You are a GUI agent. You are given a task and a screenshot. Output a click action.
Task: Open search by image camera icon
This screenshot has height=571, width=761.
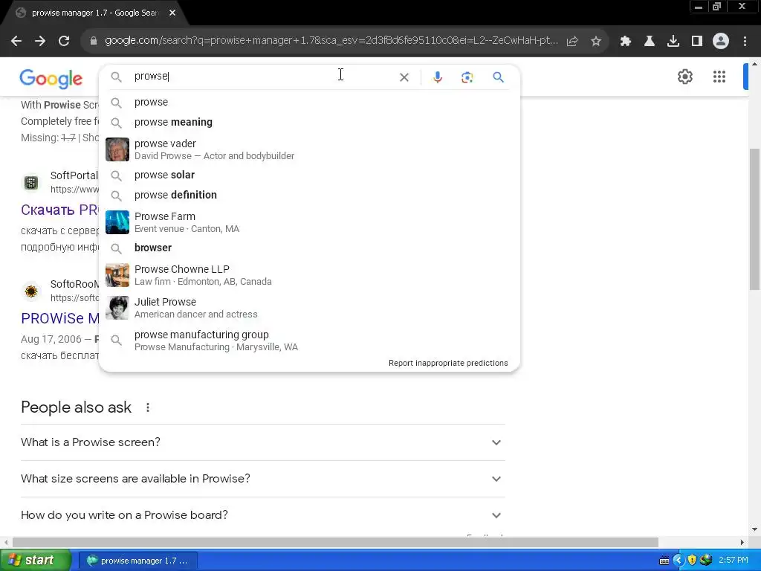pos(467,77)
